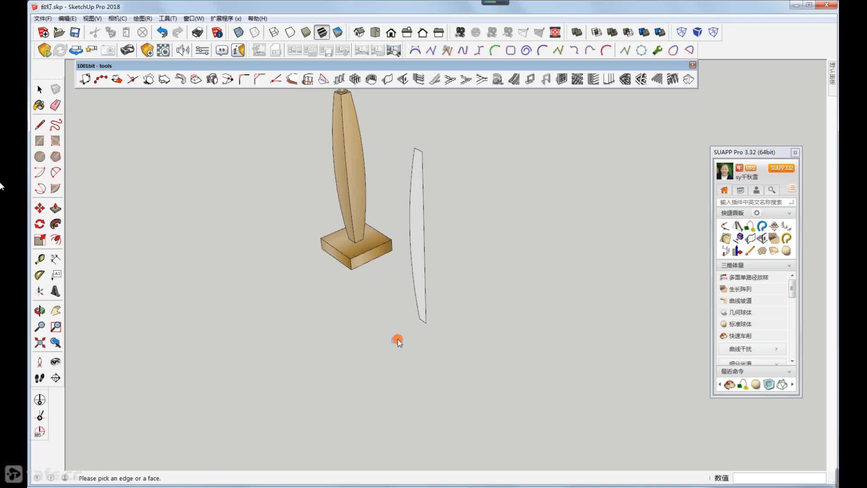Activate the Follow Me tool

click(56, 224)
